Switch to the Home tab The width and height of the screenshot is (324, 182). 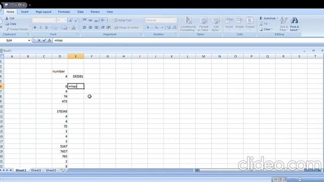coord(10,12)
